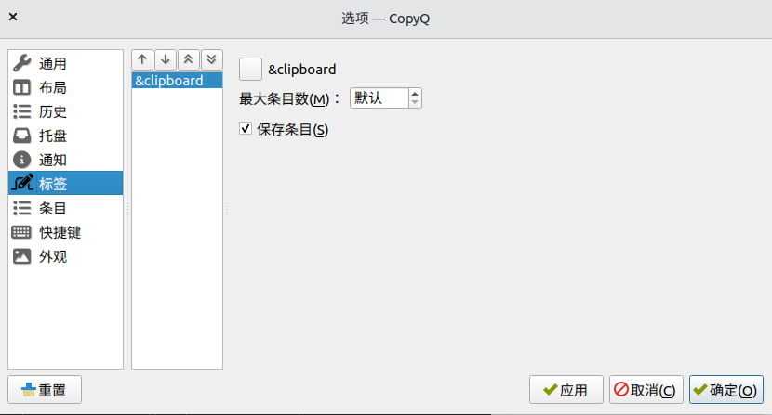Move tab down with single arrow

tap(166, 59)
